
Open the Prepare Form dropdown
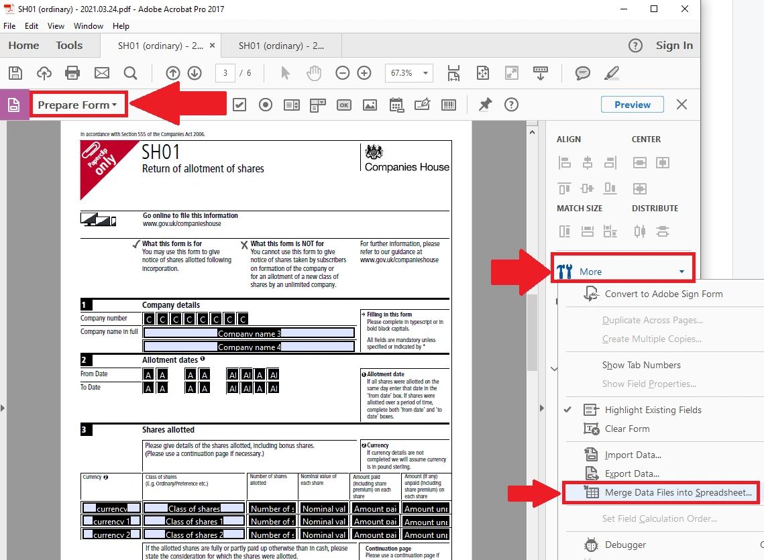(x=78, y=105)
